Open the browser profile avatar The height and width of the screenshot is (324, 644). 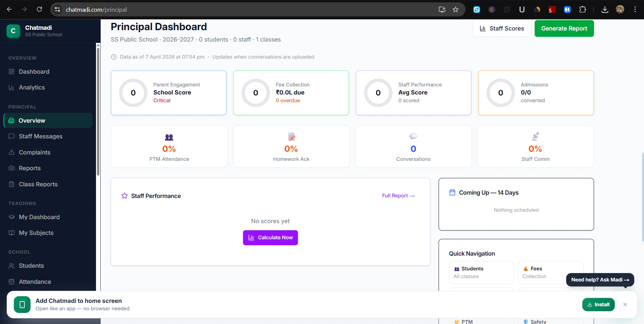pyautogui.click(x=620, y=9)
